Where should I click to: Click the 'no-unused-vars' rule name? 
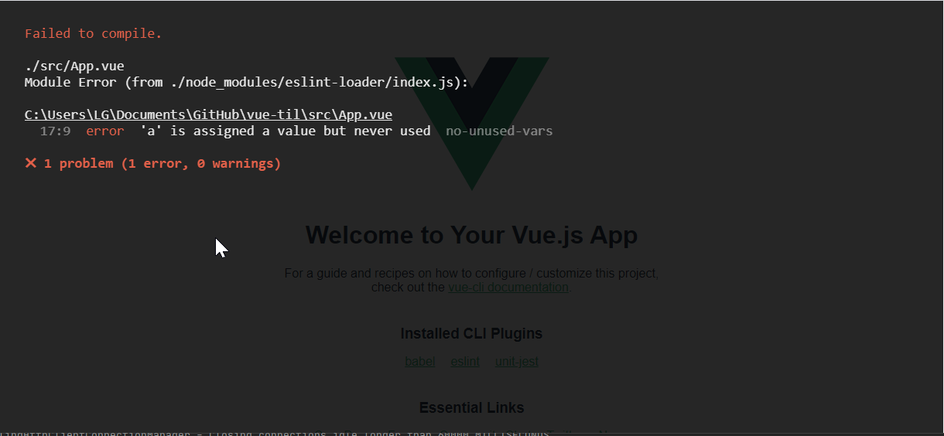tap(499, 131)
